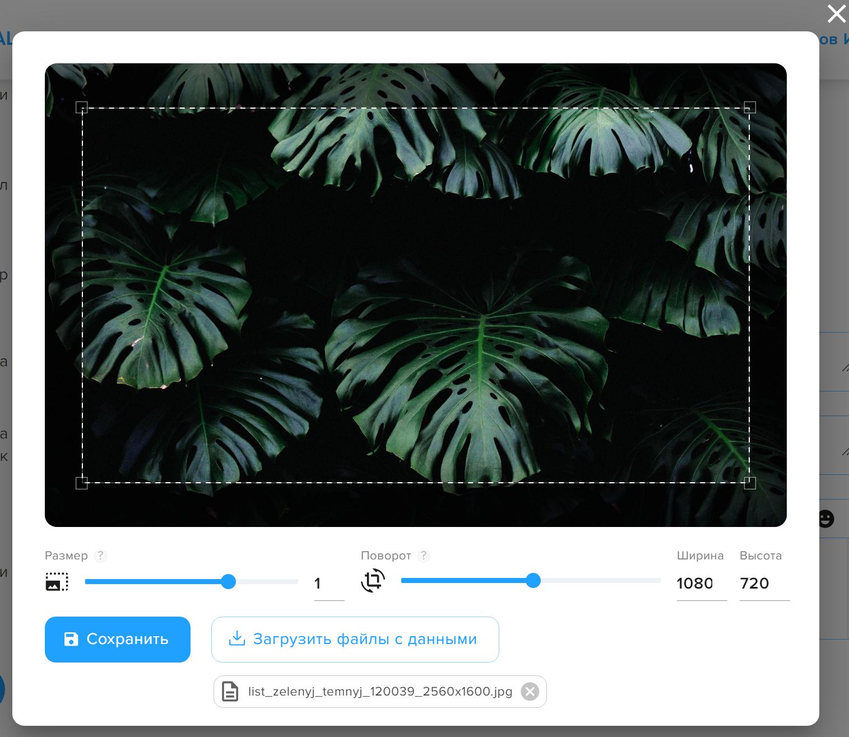Select the rotate/crop icon beside Поворот slider
Viewport: 849px width, 737px height.
(x=373, y=581)
